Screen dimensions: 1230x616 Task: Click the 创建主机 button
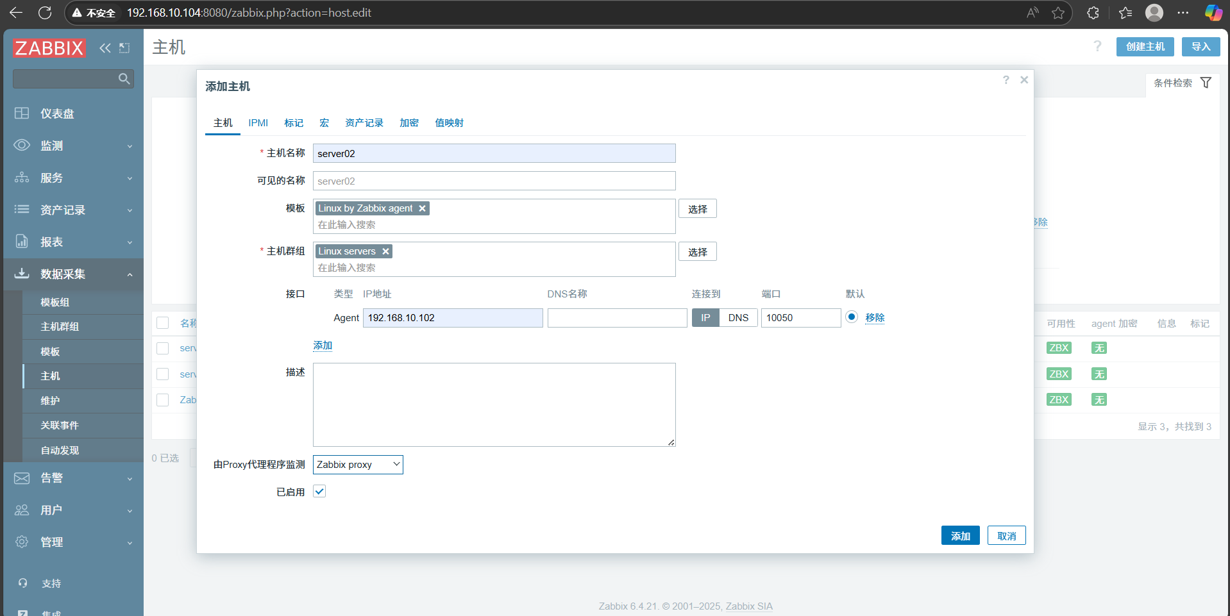coord(1145,47)
